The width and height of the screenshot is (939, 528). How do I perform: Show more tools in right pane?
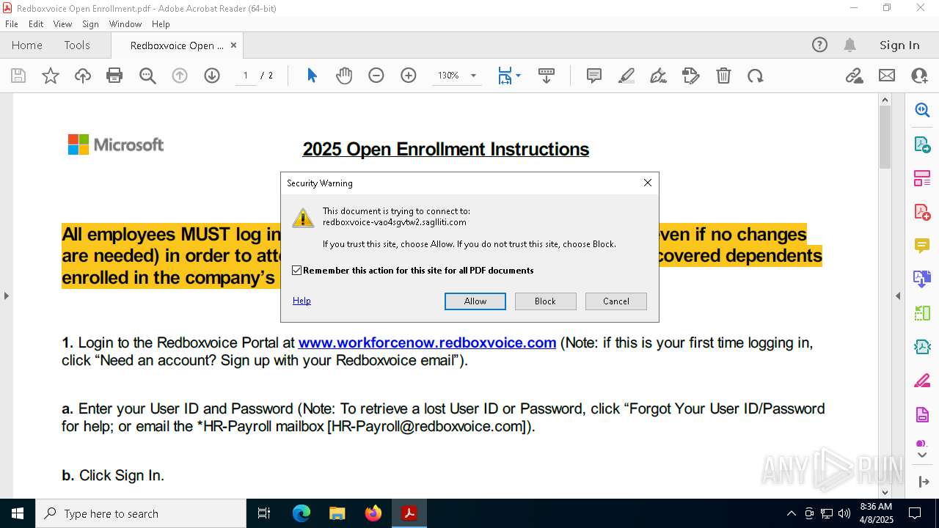point(922,455)
